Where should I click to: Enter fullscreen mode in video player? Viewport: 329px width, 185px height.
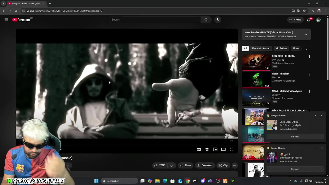232,149
